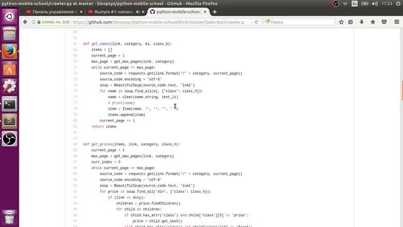Click the 'current_page += 1' line

(117, 120)
